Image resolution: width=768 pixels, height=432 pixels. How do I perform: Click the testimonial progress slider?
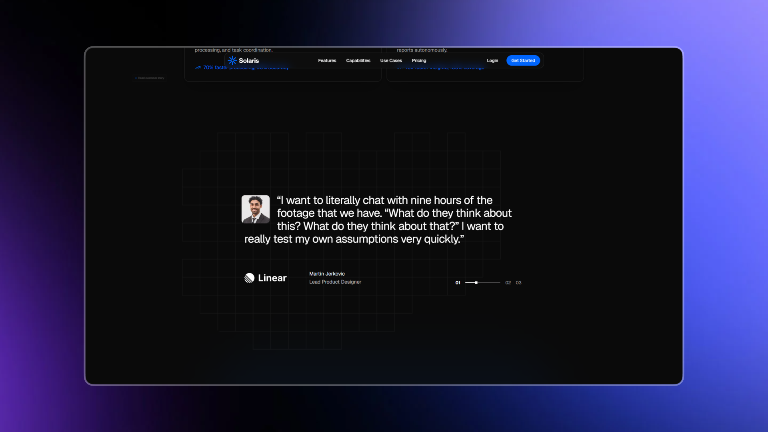click(x=482, y=283)
